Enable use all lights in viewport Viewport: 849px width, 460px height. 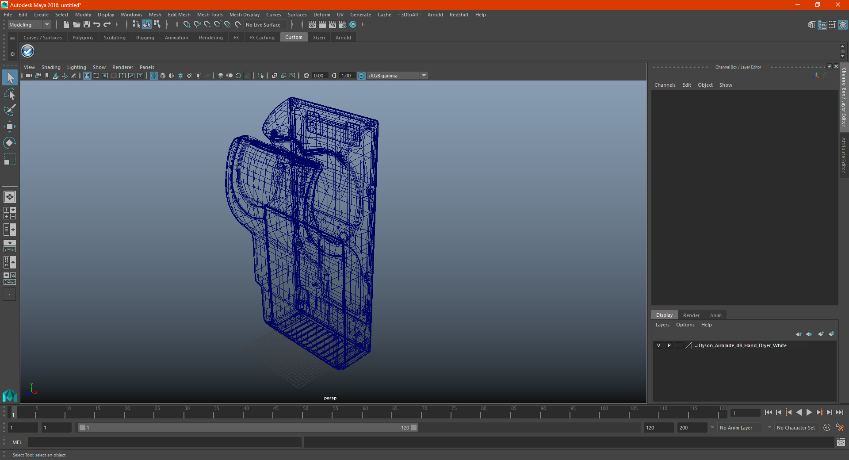coord(198,76)
